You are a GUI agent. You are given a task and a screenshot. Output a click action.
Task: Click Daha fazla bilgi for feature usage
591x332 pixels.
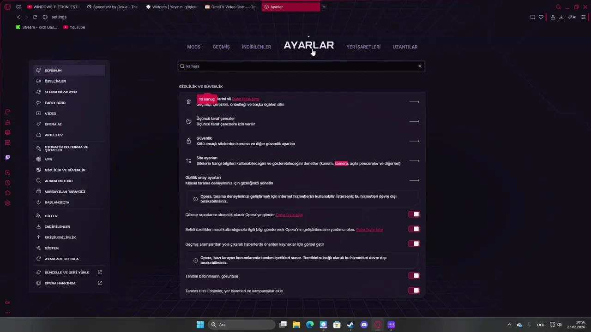[369, 230]
